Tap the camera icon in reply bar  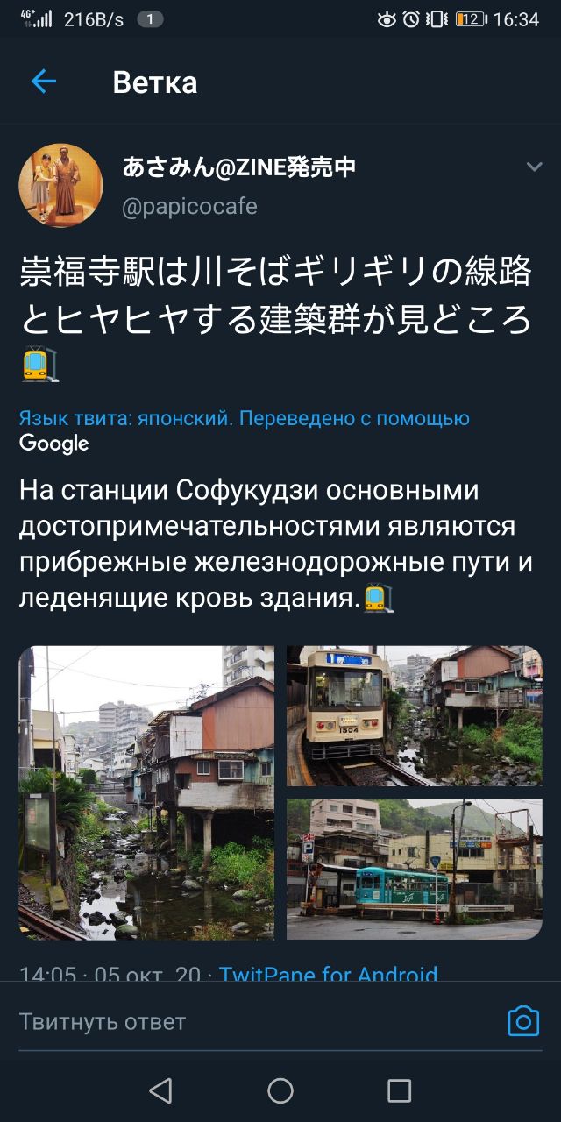(523, 1021)
